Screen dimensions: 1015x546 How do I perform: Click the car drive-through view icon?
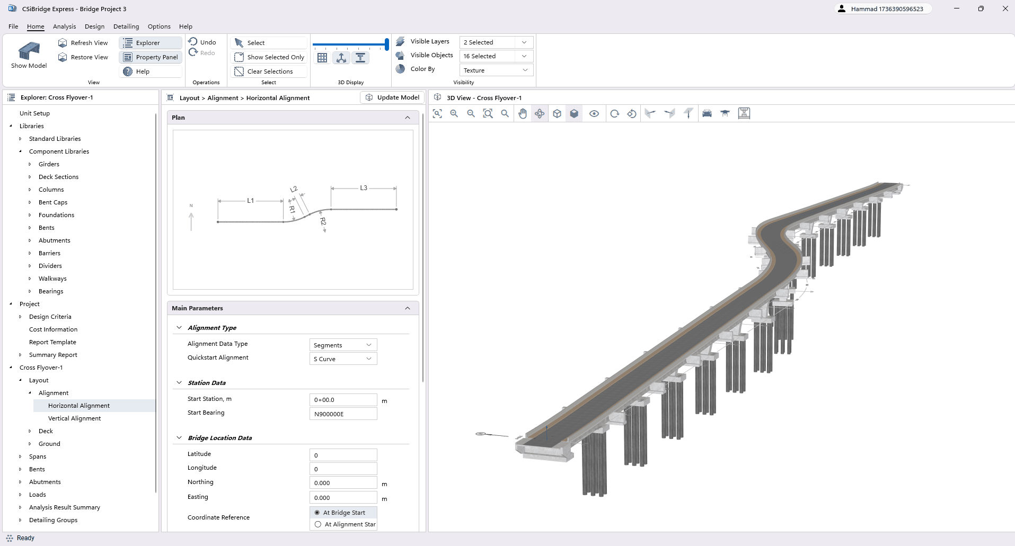click(x=707, y=113)
